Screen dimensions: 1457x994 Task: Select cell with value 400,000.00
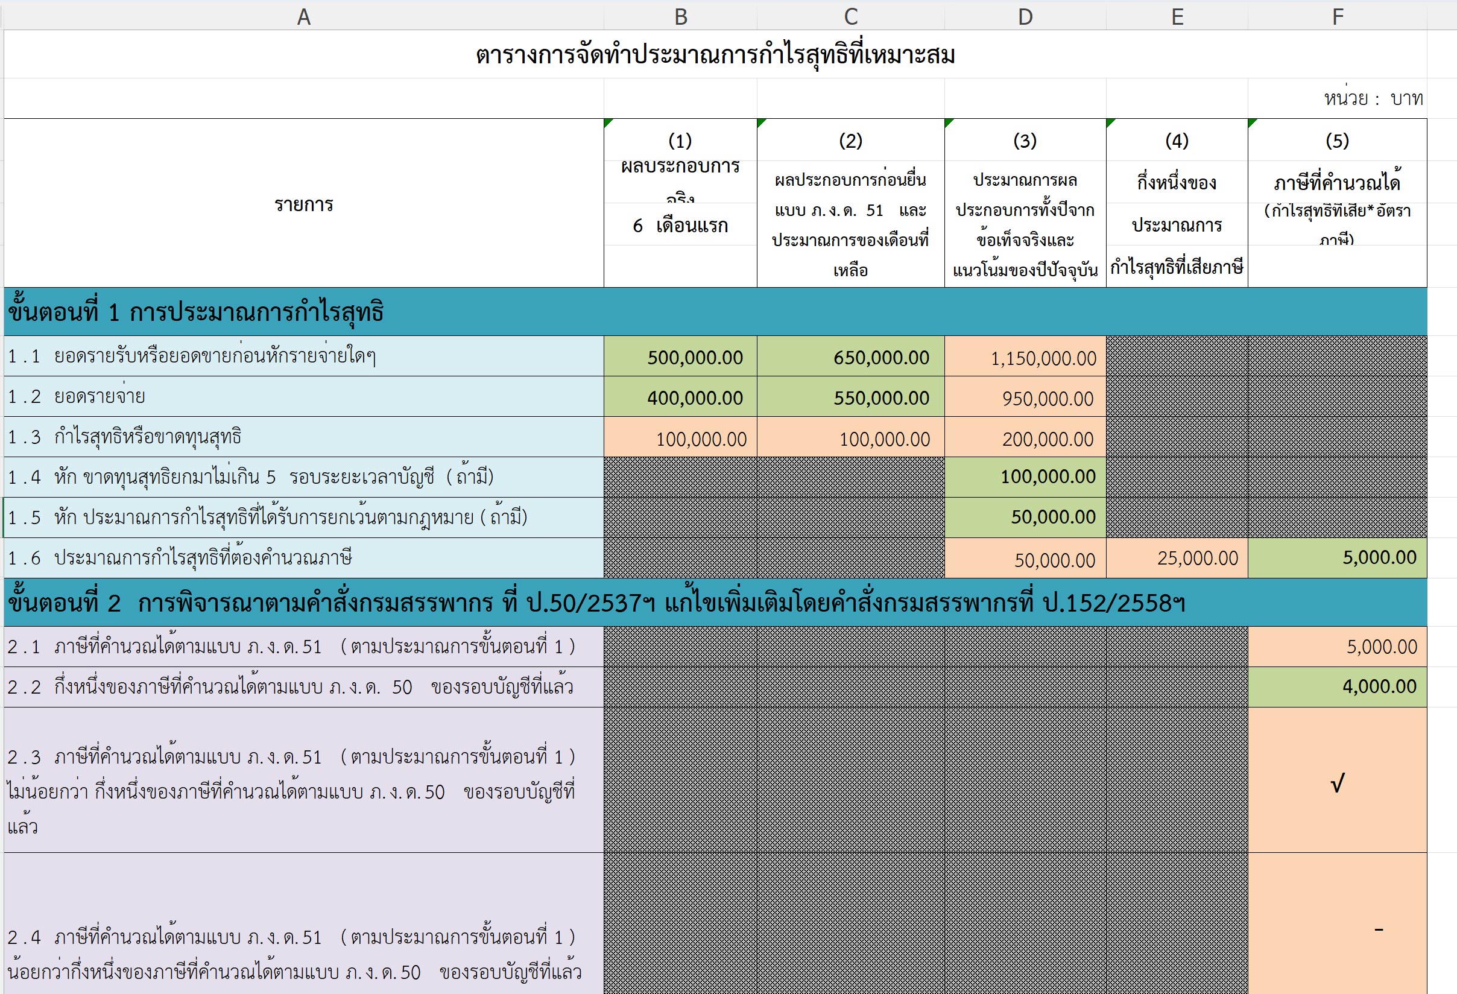click(680, 396)
